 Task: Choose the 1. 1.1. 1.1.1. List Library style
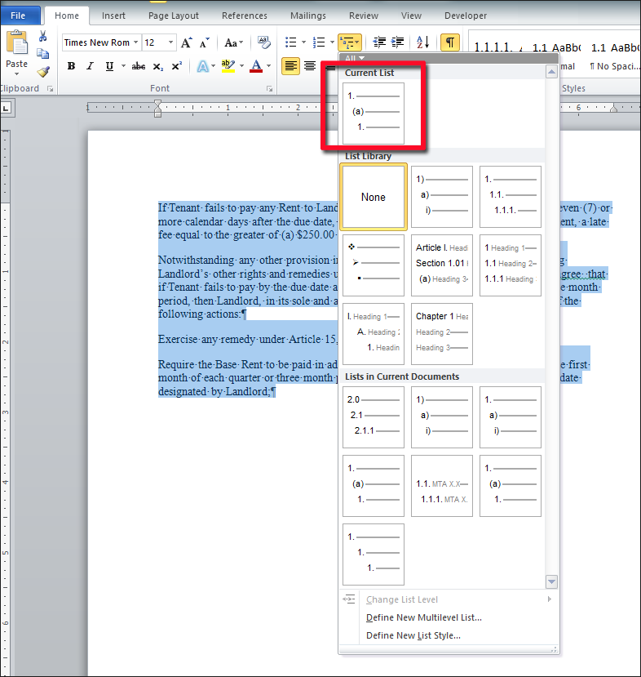point(511,197)
